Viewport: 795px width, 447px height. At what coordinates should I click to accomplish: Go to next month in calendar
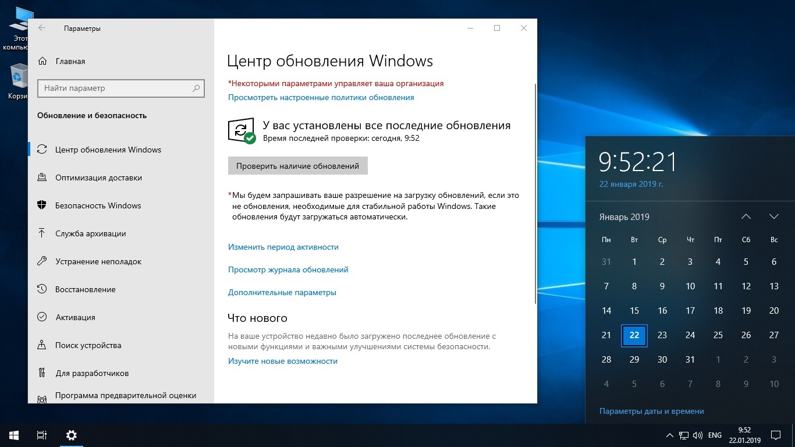(x=774, y=217)
